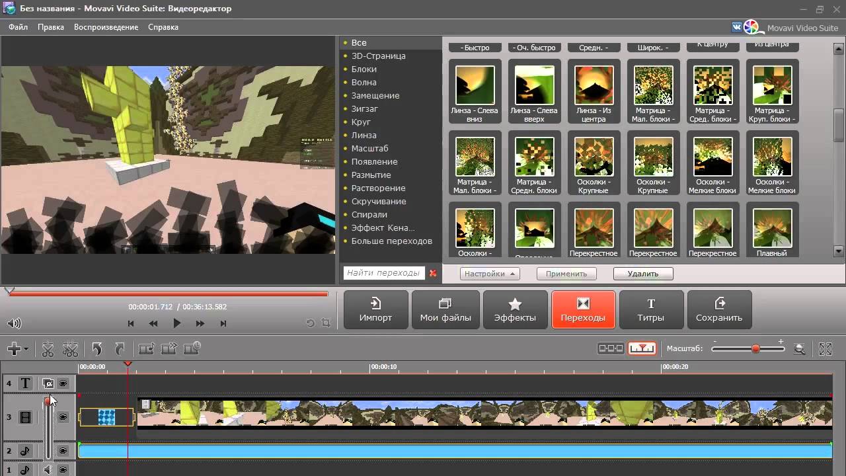Open the Воспроизведение menu
This screenshot has height=476, width=846.
pyautogui.click(x=106, y=27)
